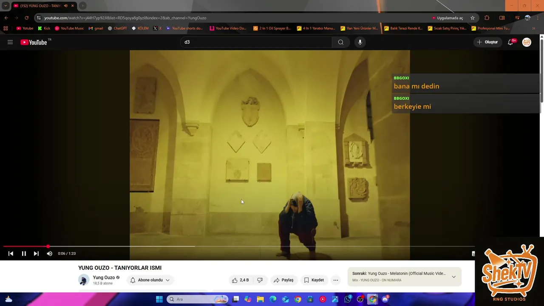This screenshot has height=306, width=544.
Task: Click the video title YUNG OUZO - TANIYORLAR ISMI
Action: tap(120, 268)
